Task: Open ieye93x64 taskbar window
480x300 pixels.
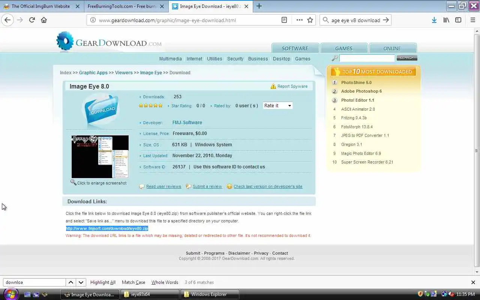Action: pyautogui.click(x=150, y=294)
